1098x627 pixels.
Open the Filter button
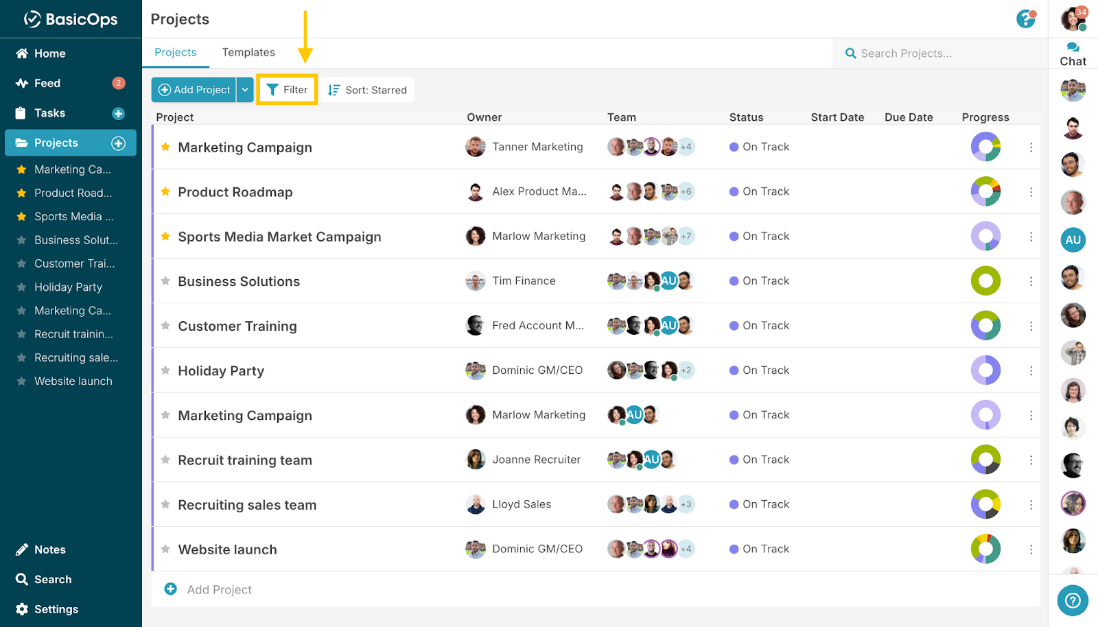coord(286,89)
